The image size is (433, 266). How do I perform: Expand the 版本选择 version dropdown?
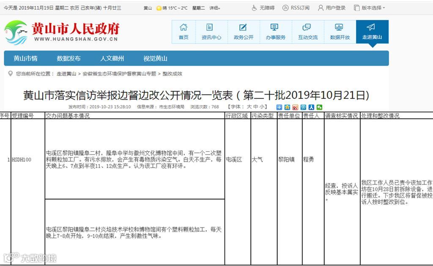pyautogui.click(x=370, y=8)
